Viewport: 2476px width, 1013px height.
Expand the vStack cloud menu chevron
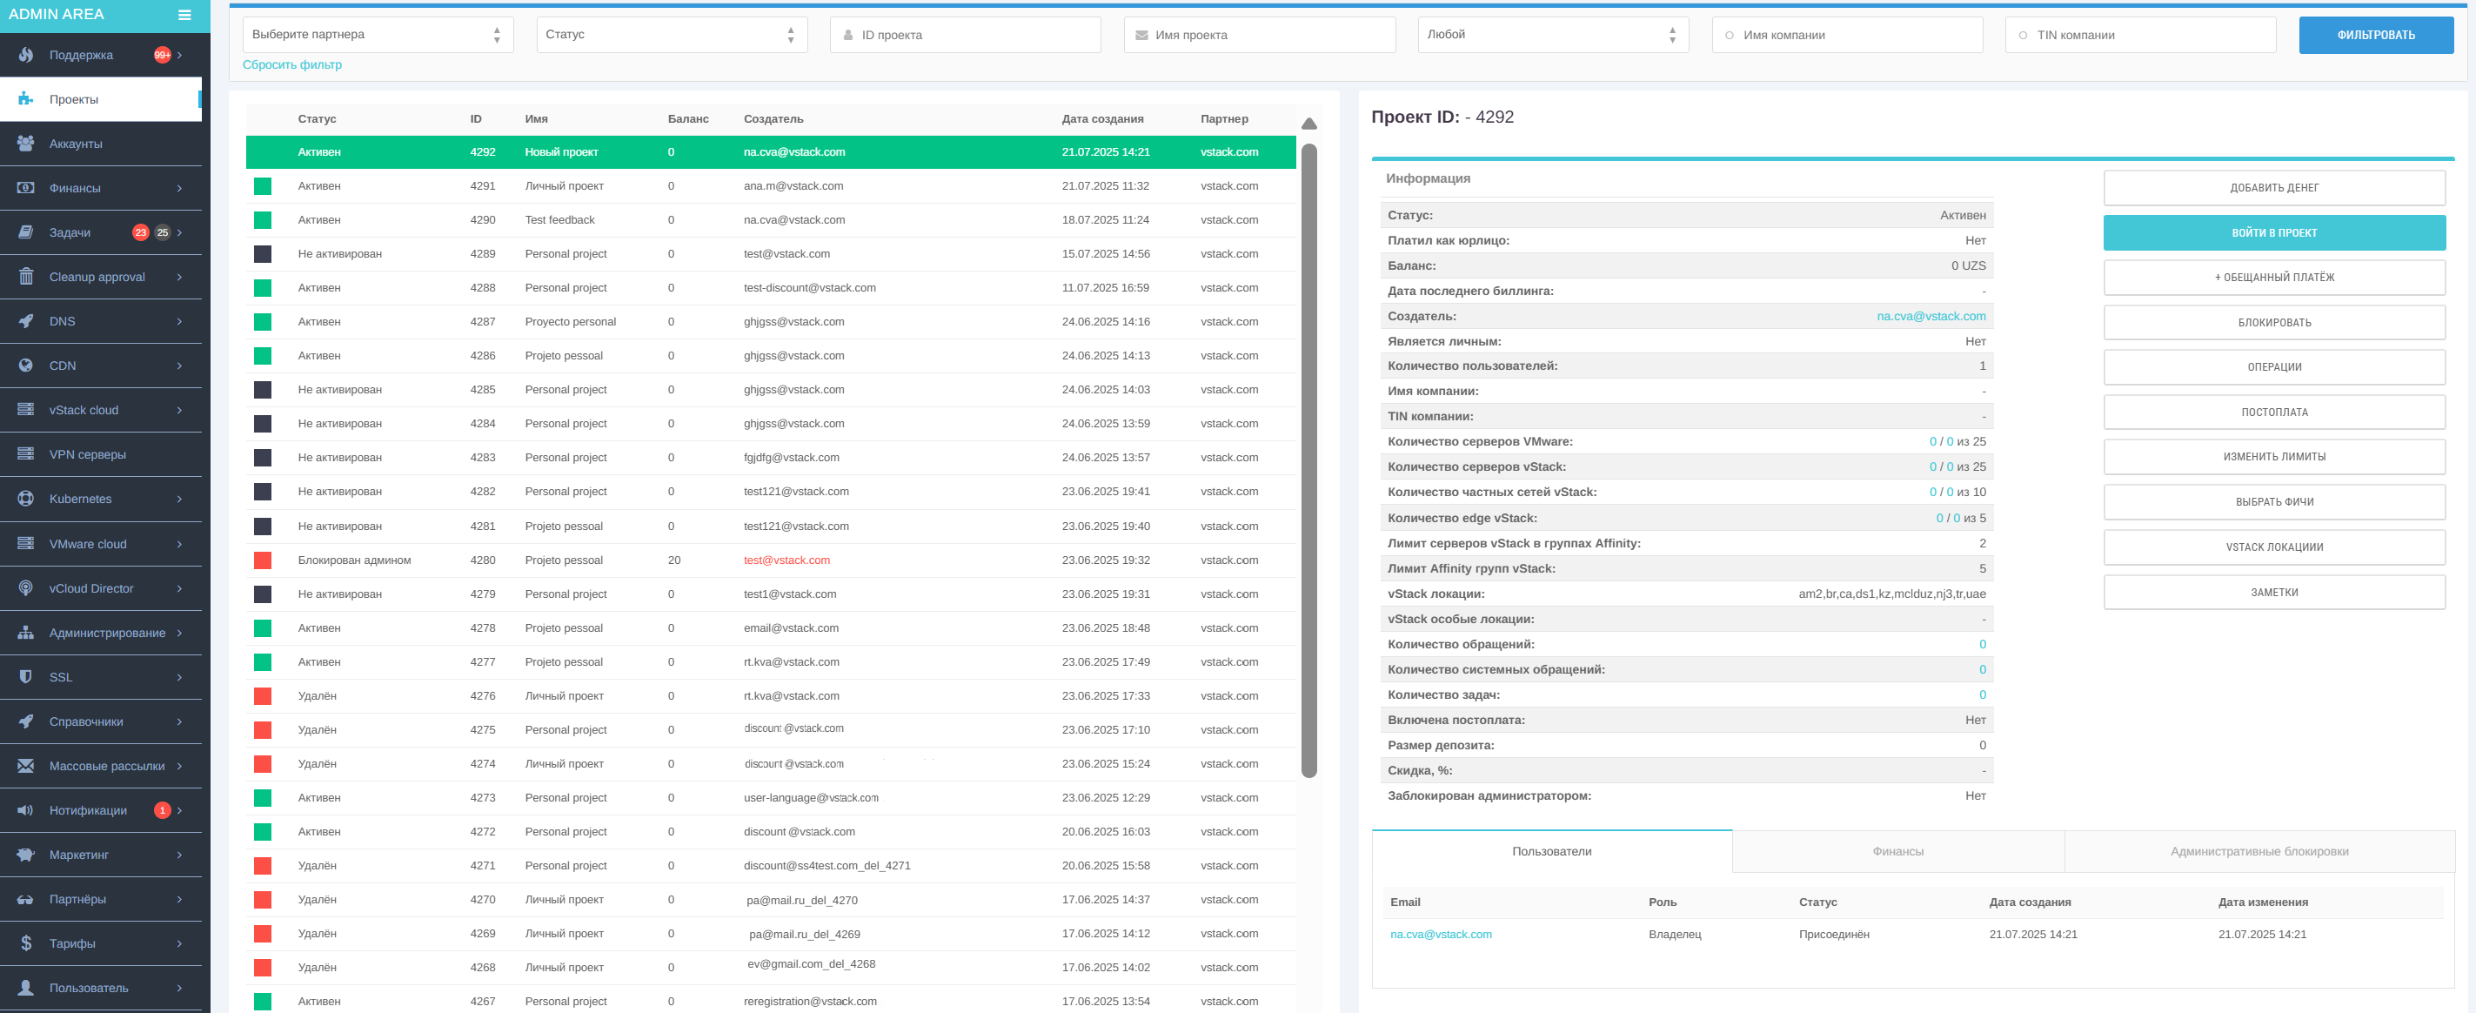(180, 409)
